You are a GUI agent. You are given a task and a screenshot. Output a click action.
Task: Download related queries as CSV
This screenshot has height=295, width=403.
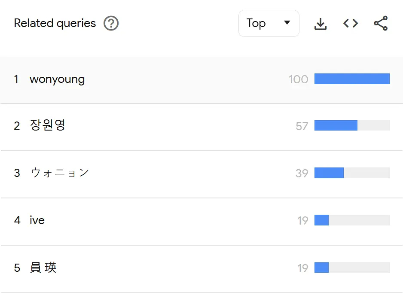321,24
